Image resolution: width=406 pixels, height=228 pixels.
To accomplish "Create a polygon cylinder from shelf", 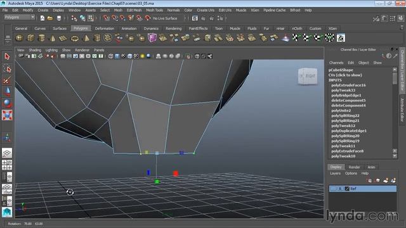I will point(41,38).
